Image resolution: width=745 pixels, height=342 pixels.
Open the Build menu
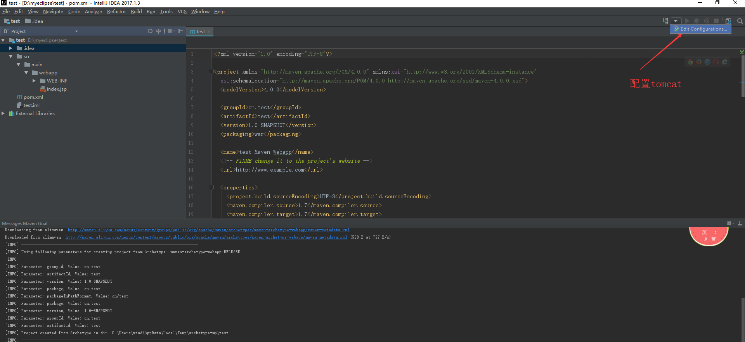point(136,12)
